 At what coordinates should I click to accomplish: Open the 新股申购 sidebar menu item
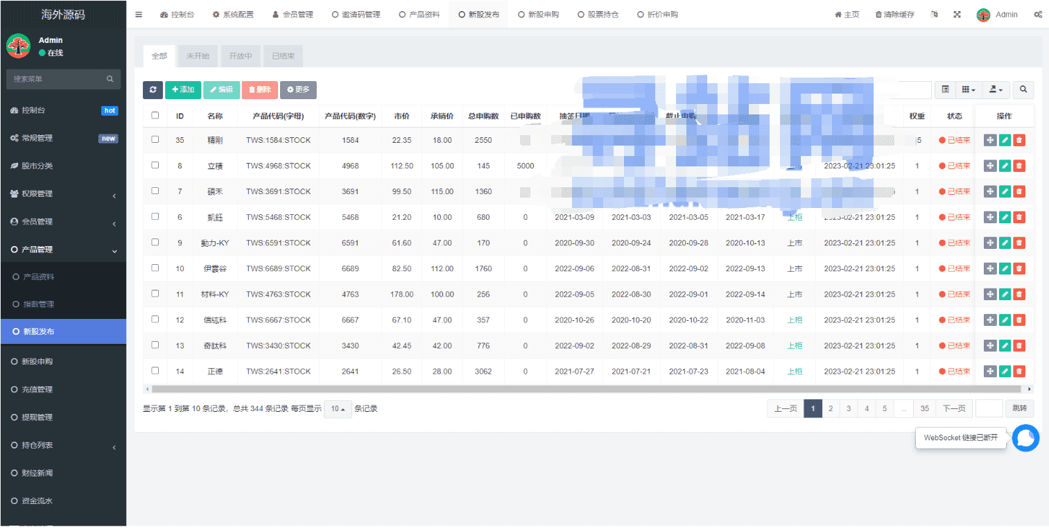(63, 361)
